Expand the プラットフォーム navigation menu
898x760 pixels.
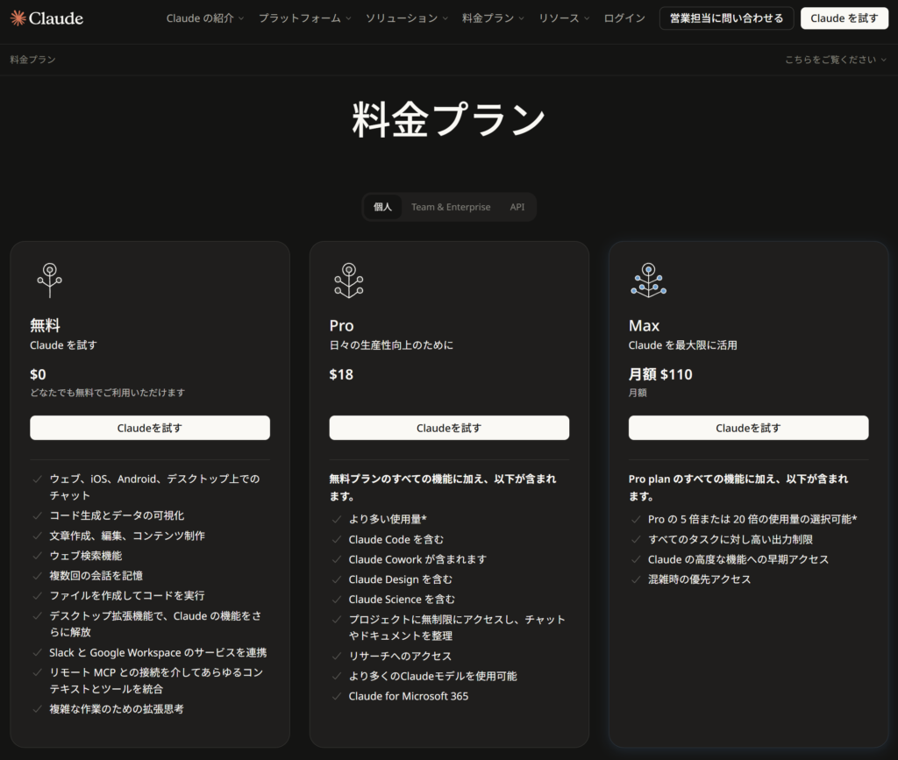[304, 18]
